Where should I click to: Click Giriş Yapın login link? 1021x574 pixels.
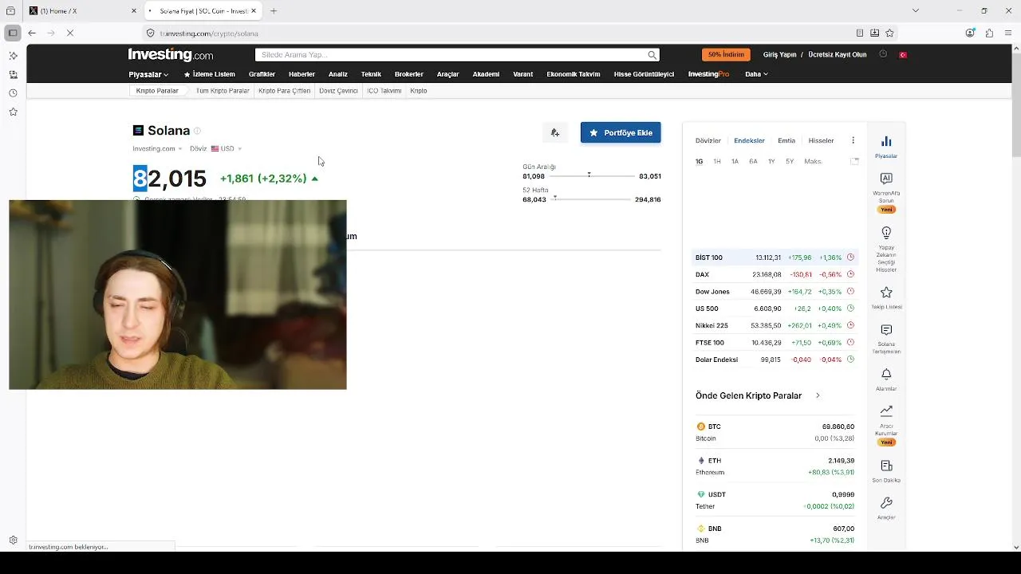coord(780,55)
